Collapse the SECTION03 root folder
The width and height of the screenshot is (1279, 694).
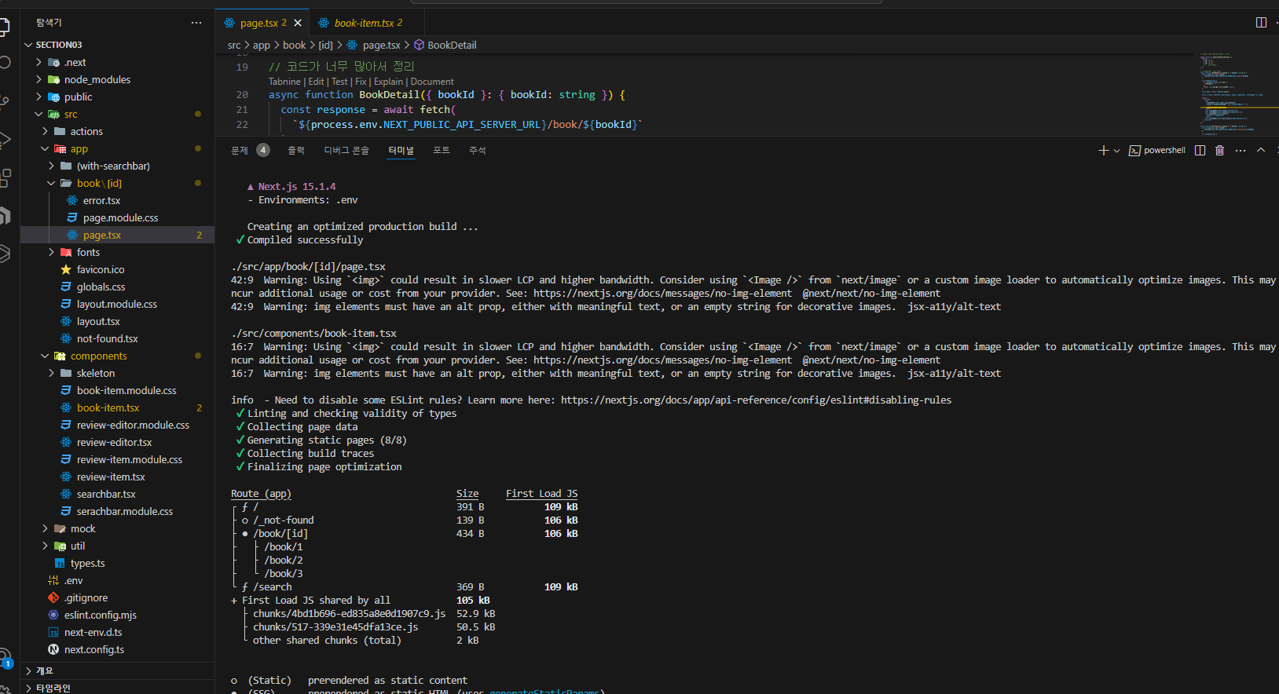117,45
